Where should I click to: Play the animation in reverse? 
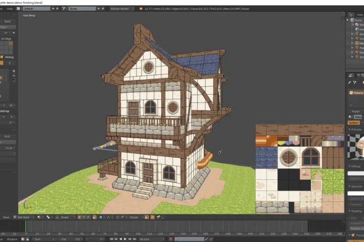point(120,239)
